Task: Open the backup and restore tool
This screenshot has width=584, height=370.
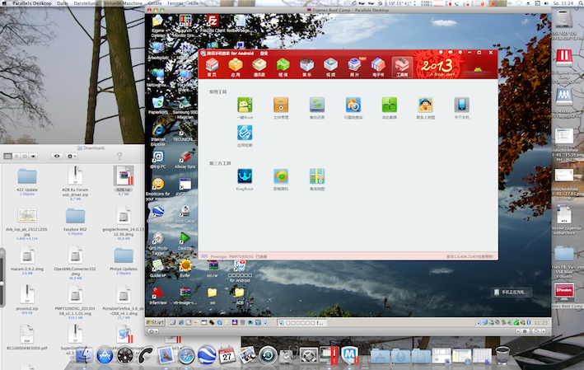Action: (x=317, y=105)
